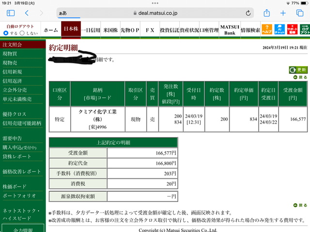The image size is (310, 232).
Task: Open the Safari sidebar panel icon
Action: pyautogui.click(x=11, y=13)
